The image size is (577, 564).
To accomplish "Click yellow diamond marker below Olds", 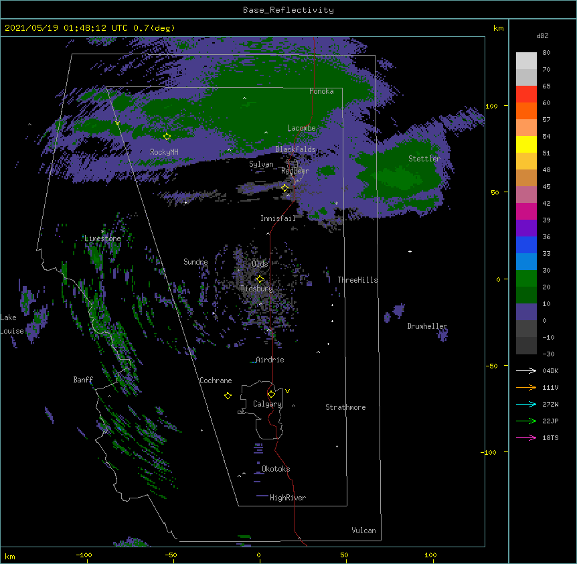I will (x=260, y=279).
